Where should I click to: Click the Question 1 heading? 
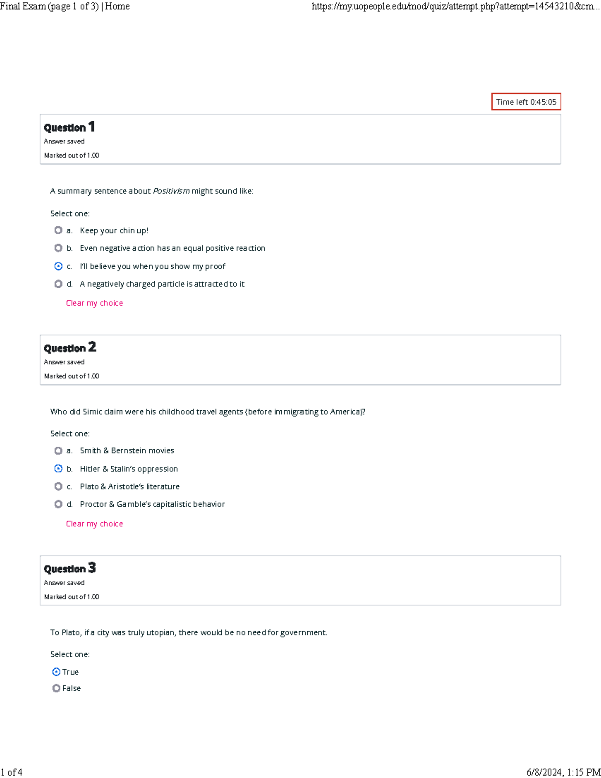pyautogui.click(x=69, y=127)
